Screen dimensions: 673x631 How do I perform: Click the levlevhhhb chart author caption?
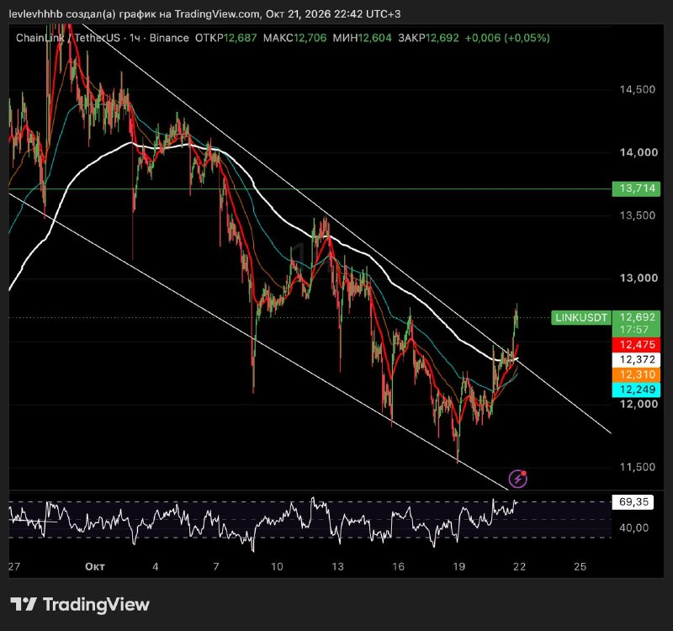click(x=204, y=13)
